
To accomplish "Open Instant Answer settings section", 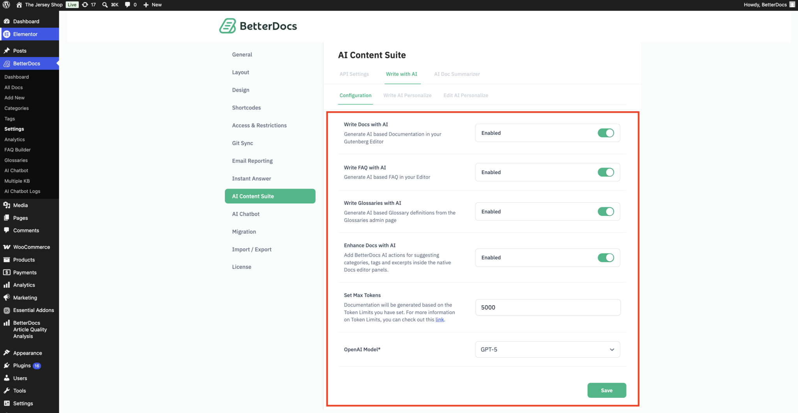I will pyautogui.click(x=252, y=178).
